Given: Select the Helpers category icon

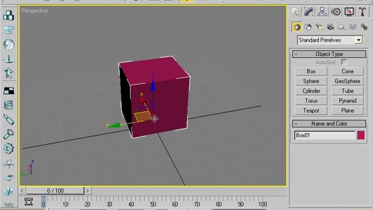Looking at the screenshot, I should [342, 27].
